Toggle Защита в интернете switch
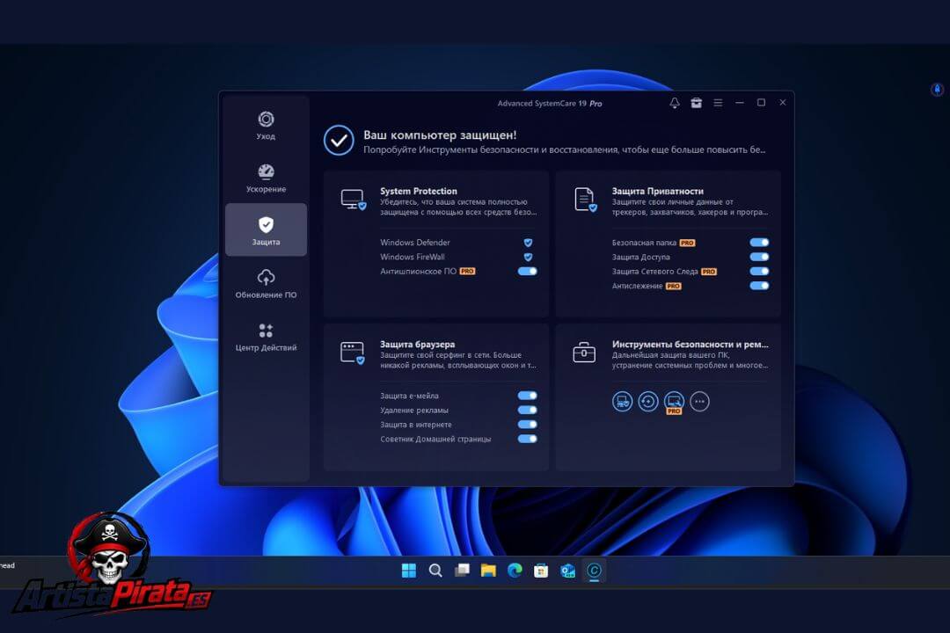 pos(527,425)
